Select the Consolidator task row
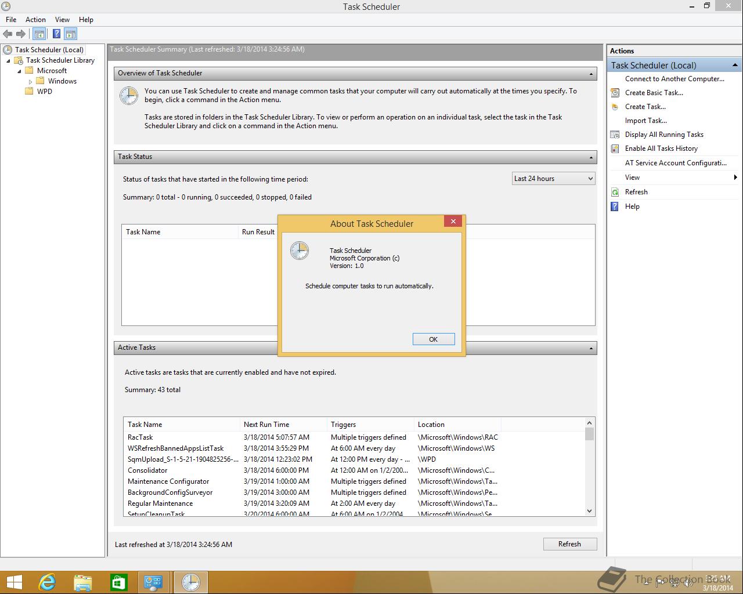Image resolution: width=743 pixels, height=594 pixels. click(x=354, y=470)
